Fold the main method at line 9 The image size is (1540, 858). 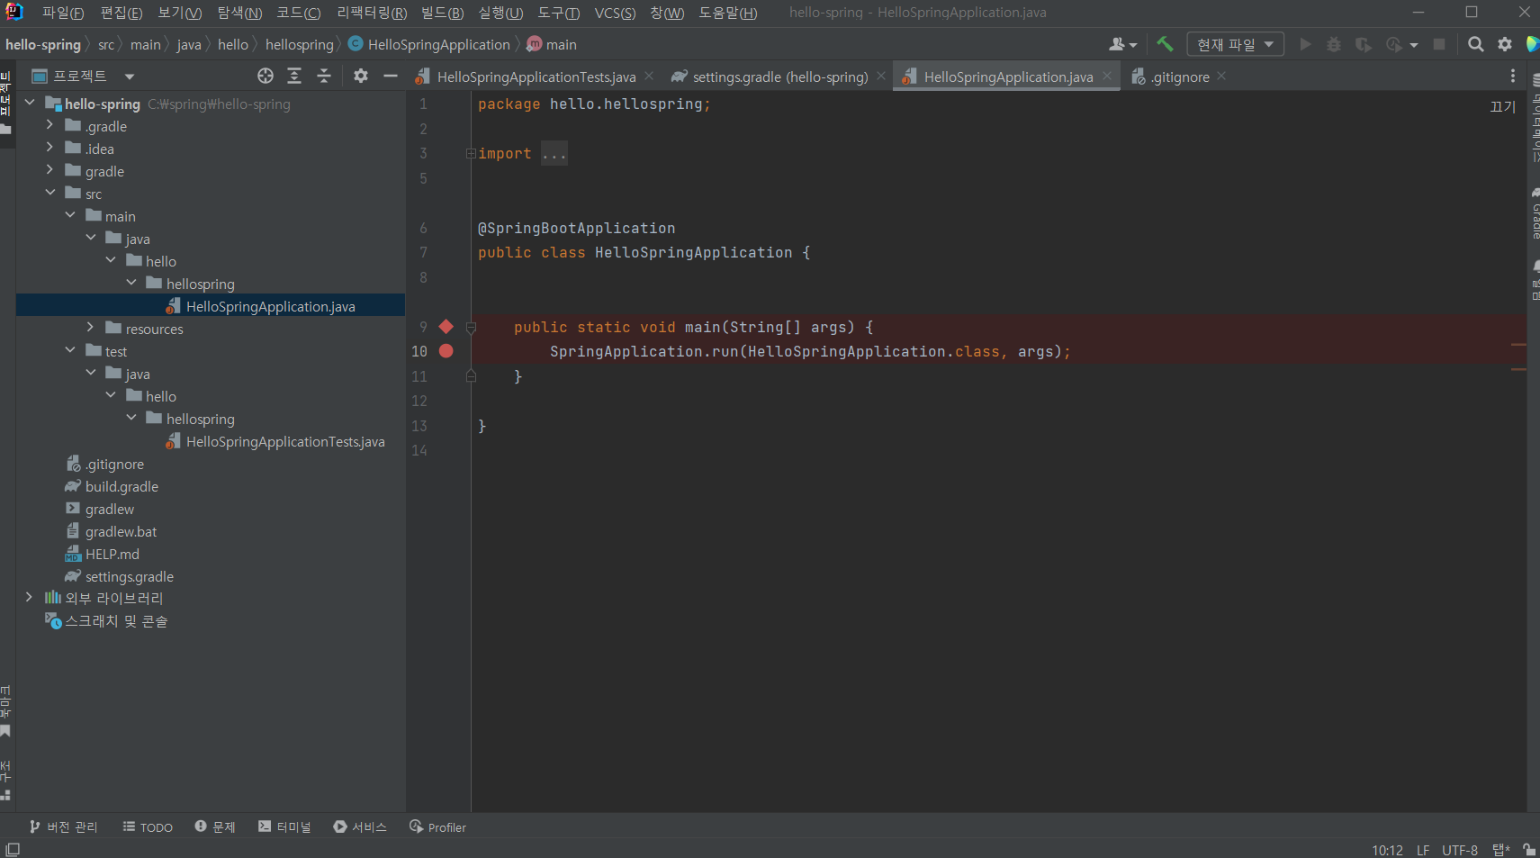point(471,328)
